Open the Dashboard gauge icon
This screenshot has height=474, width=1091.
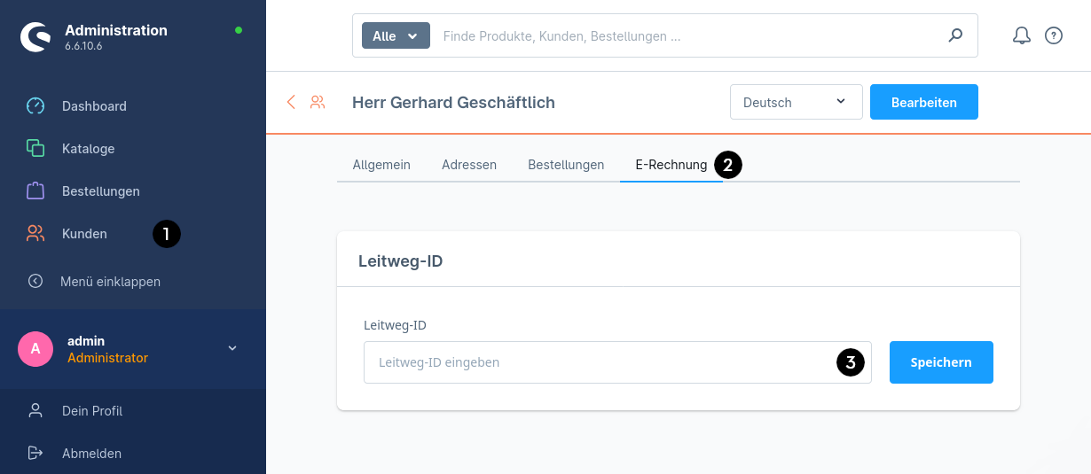click(x=35, y=106)
